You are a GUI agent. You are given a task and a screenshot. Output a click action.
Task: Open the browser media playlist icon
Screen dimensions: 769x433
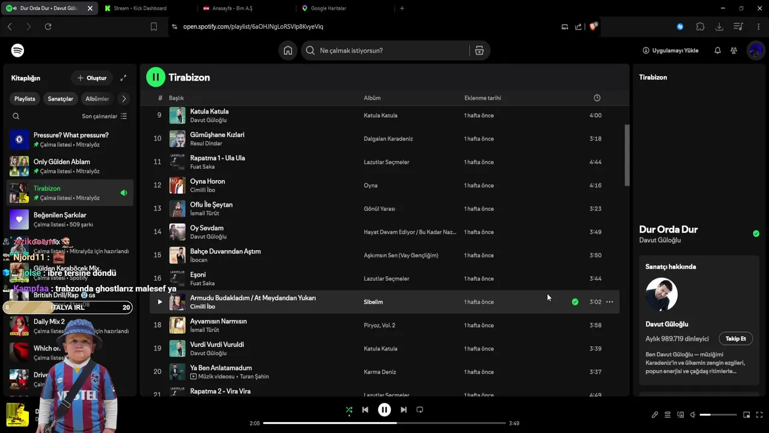[738, 26]
